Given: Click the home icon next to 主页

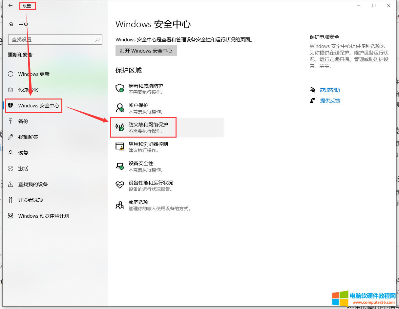Looking at the screenshot, I should 11,24.
